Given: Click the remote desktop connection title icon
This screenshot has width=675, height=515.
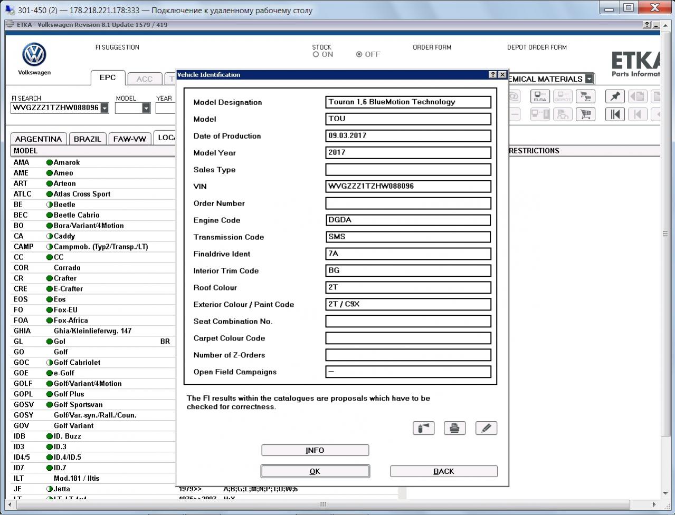Looking at the screenshot, I should point(9,9).
